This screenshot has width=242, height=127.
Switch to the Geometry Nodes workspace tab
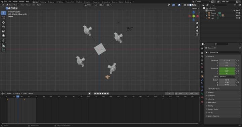[x=117, y=2]
